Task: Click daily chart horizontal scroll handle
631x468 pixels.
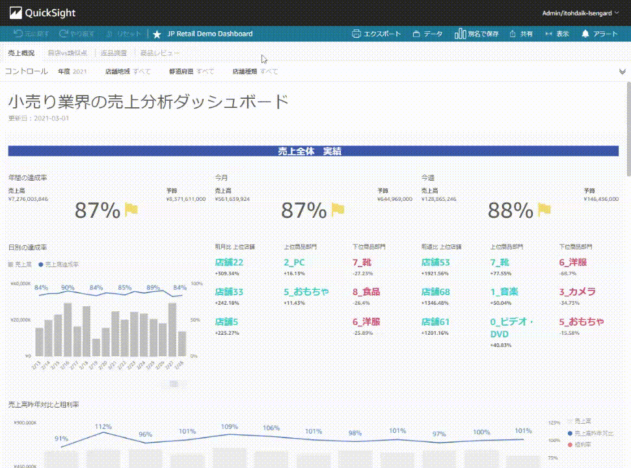Action: 174,384
